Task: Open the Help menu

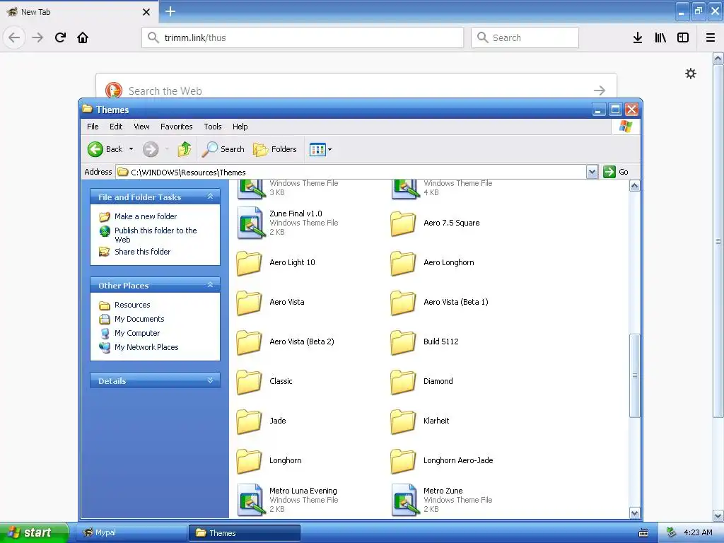Action: point(240,127)
